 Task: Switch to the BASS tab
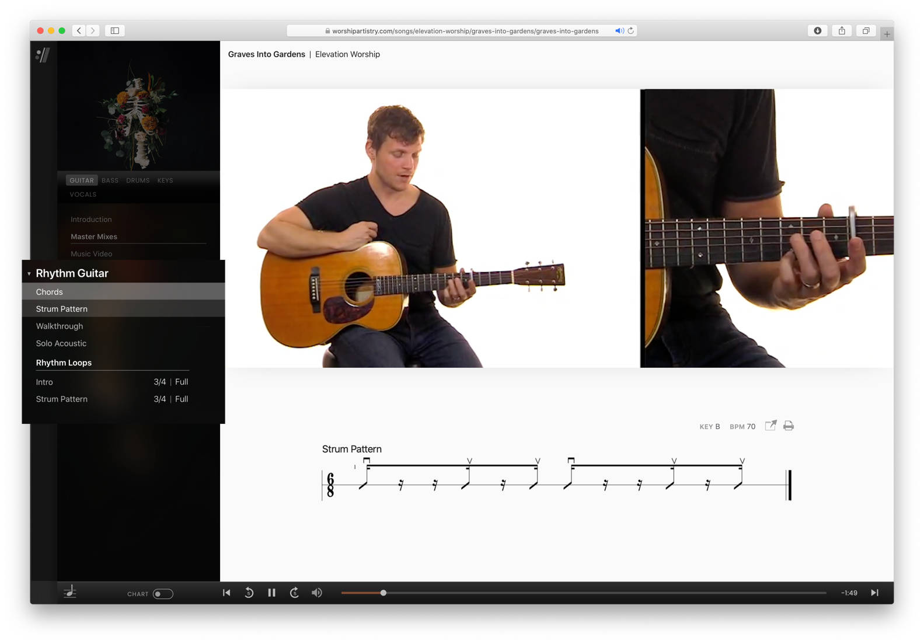point(110,180)
